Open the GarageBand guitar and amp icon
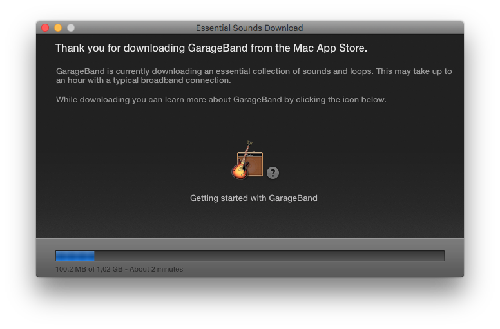Screen dimensions: 500x329 [x=247, y=160]
